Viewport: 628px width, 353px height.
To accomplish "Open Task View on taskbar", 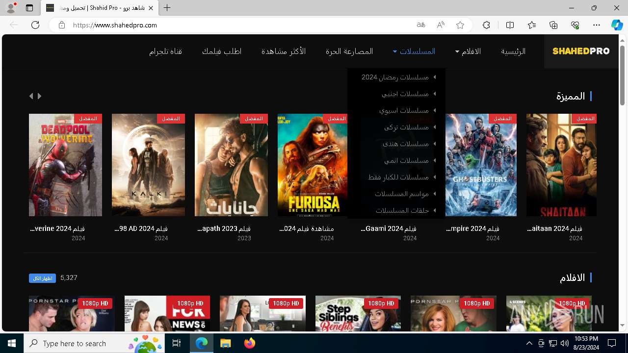I will (x=177, y=343).
